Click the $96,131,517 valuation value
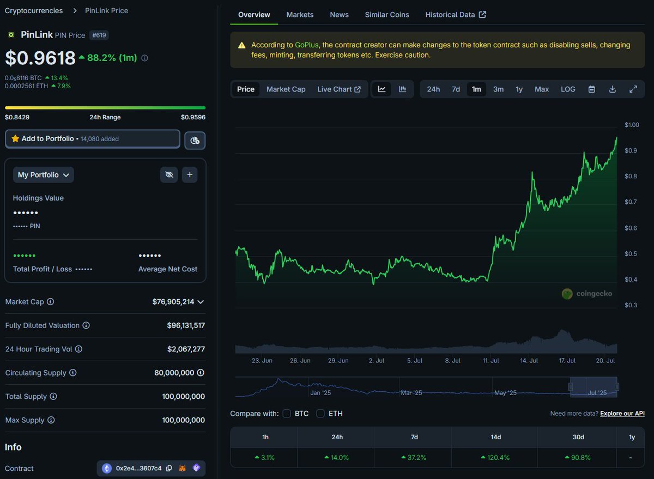The image size is (654, 479). tap(186, 325)
